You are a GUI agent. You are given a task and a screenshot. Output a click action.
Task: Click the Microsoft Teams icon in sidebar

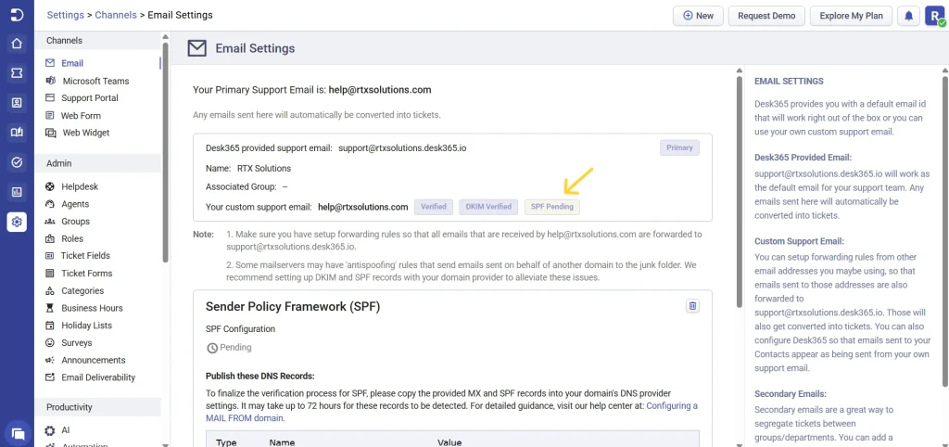50,81
